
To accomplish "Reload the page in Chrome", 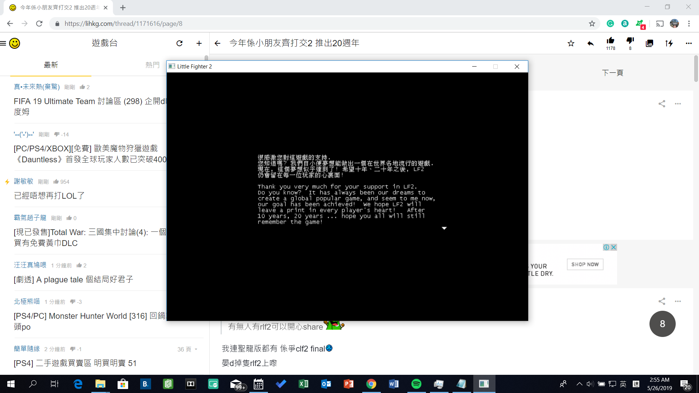I will pos(39,24).
